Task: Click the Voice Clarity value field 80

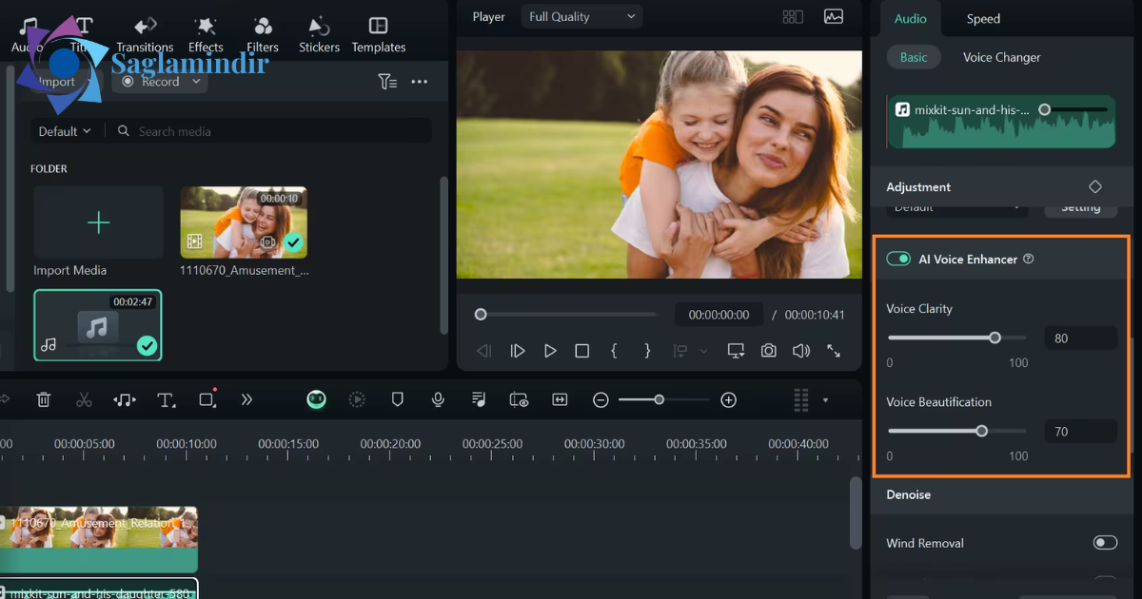Action: (x=1080, y=338)
